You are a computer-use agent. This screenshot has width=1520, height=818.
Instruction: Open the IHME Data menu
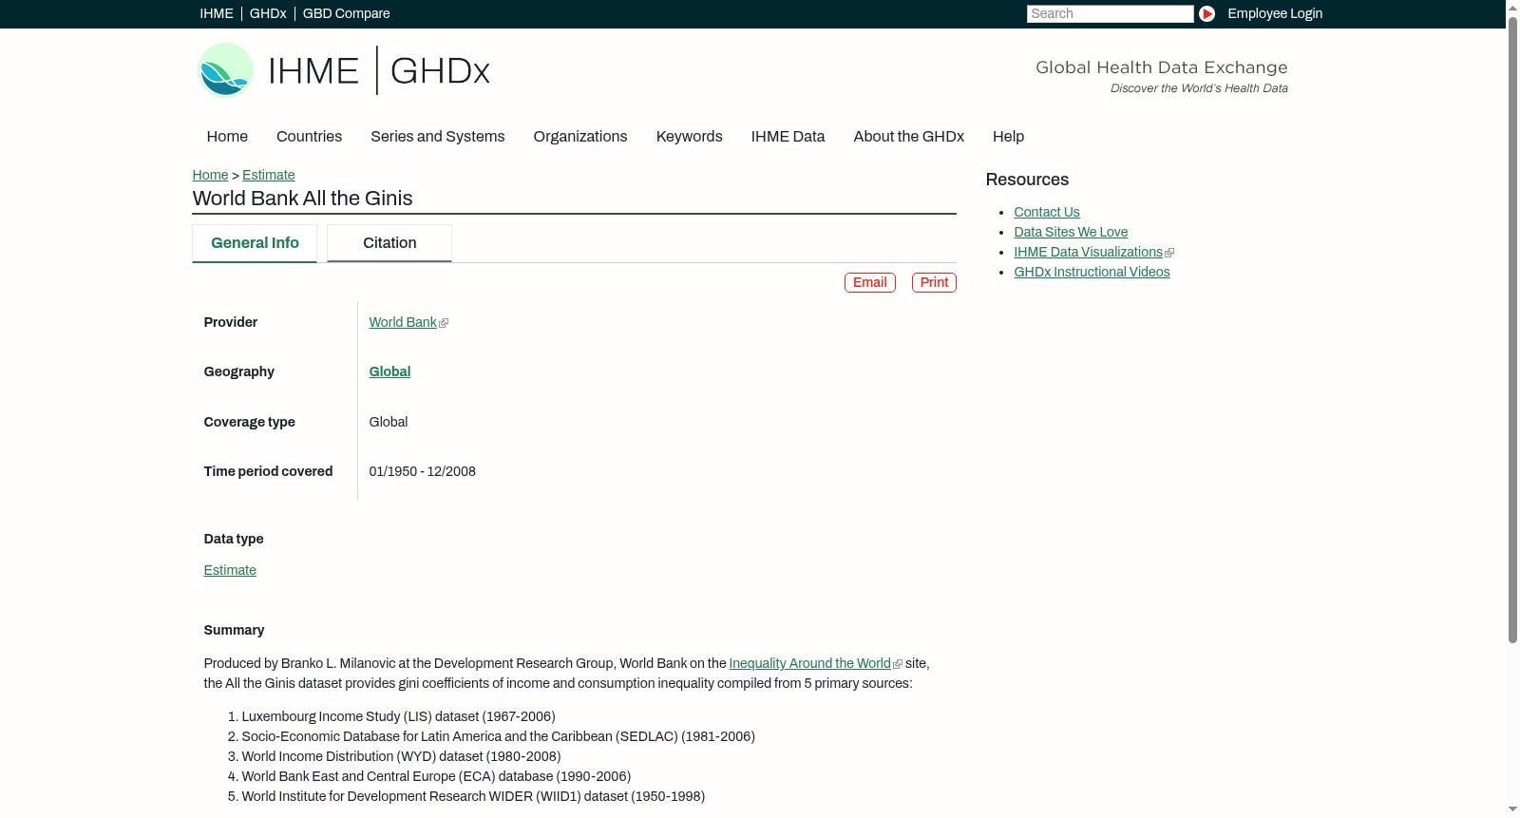click(x=788, y=137)
